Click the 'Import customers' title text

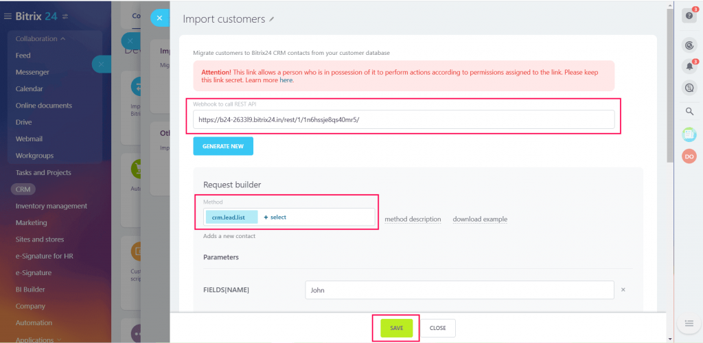point(224,19)
